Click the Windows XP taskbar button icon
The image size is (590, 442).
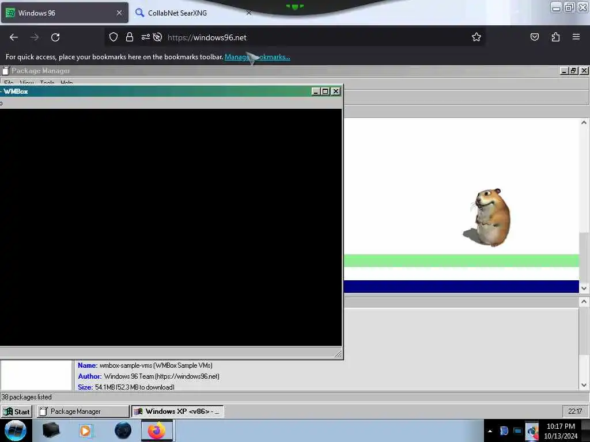pos(138,411)
